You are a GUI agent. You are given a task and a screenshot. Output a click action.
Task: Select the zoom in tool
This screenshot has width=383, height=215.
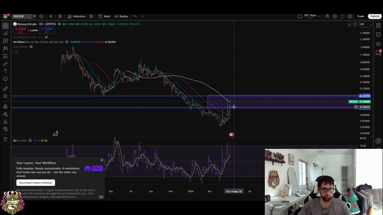pyautogui.click(x=5, y=96)
